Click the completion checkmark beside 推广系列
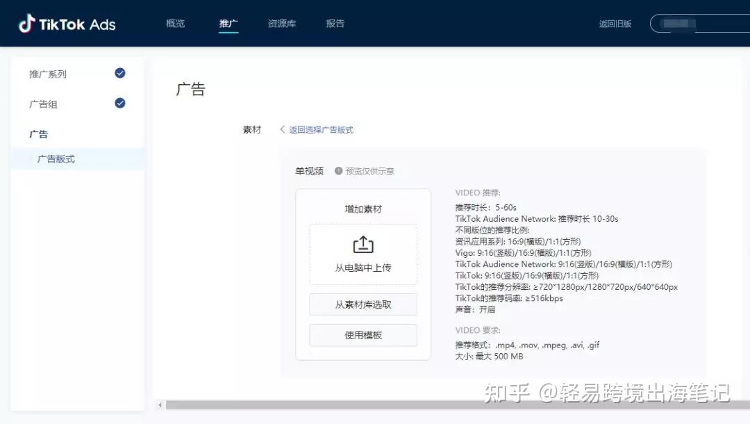 119,72
